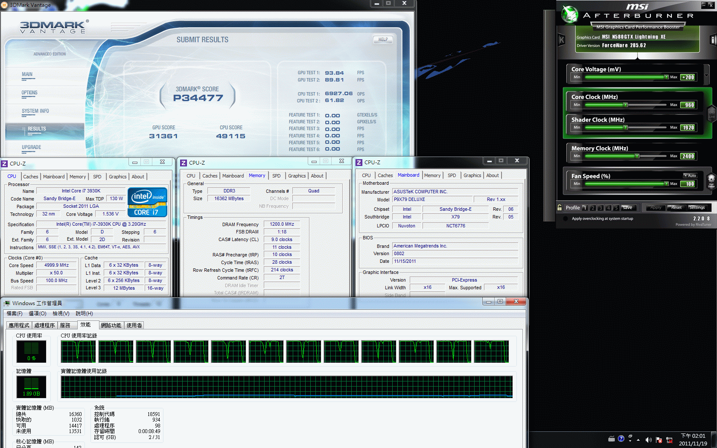The width and height of the screenshot is (717, 448).
Task: Go to MAIN in 3DMark sidebar
Action: pyautogui.click(x=27, y=74)
